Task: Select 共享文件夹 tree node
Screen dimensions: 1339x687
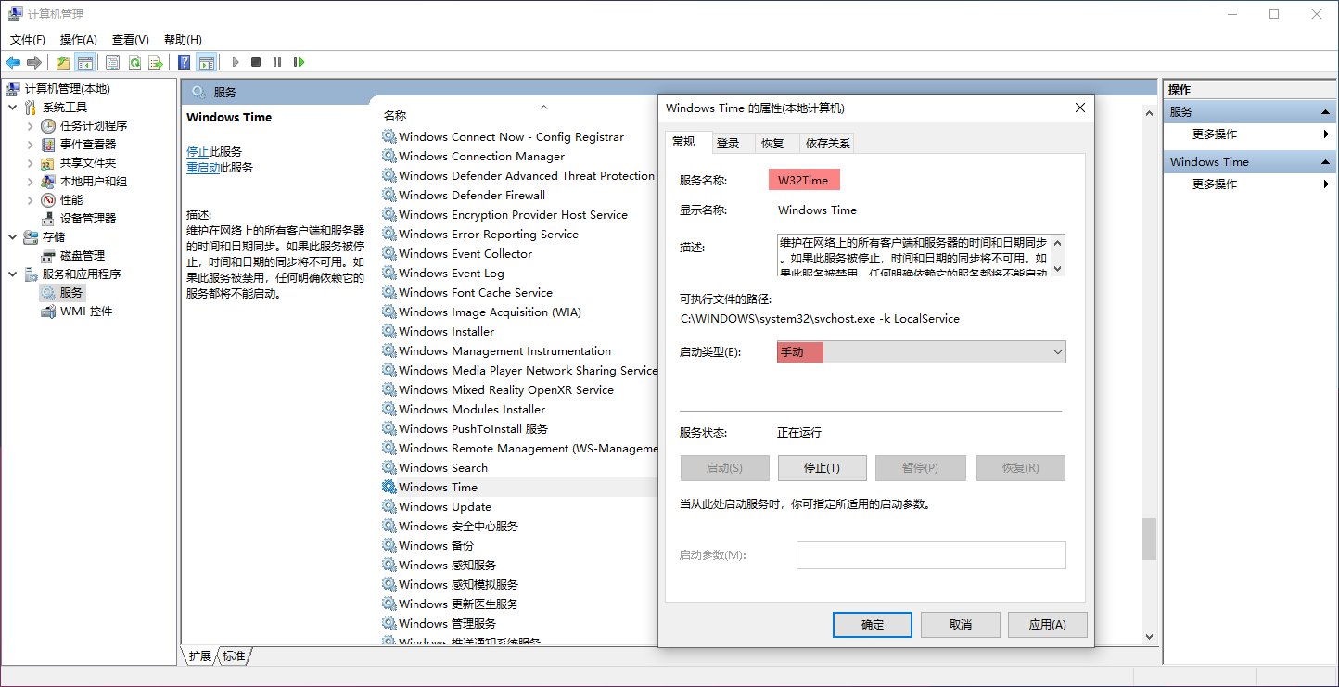Action: [88, 162]
